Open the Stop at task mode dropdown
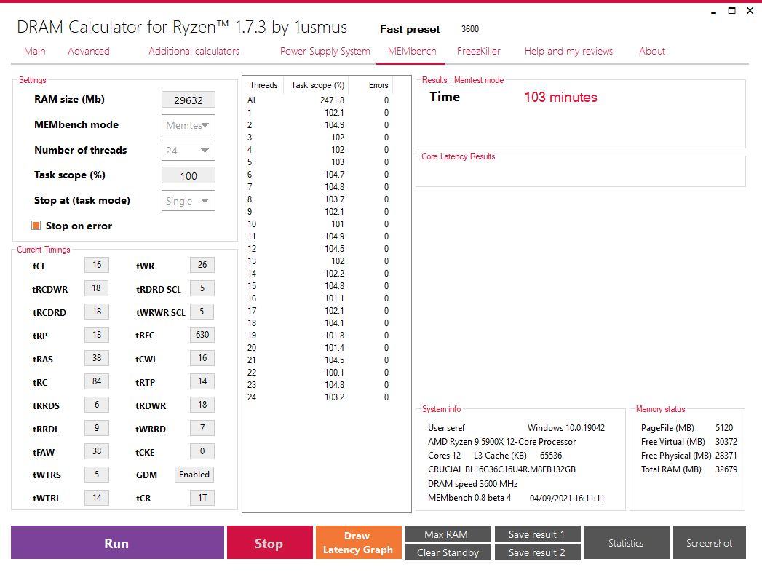The image size is (762, 575). (x=188, y=201)
